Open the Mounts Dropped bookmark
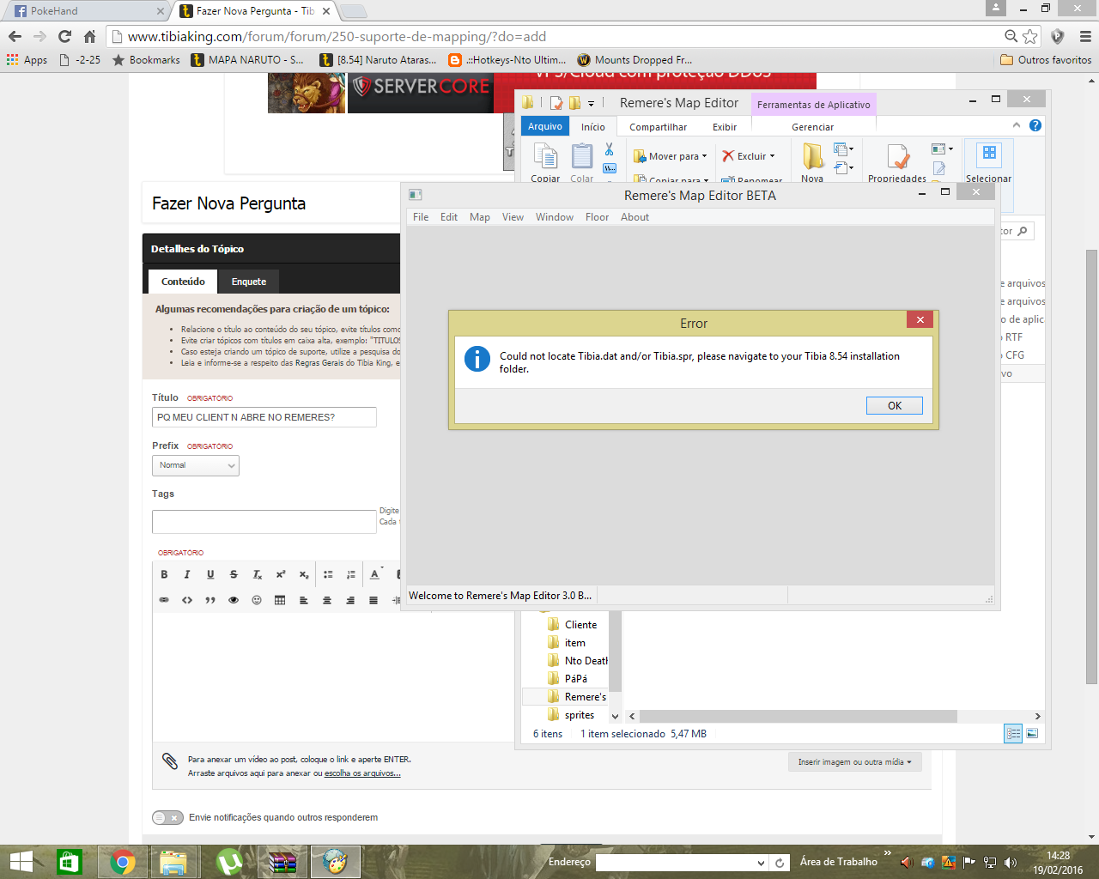The width and height of the screenshot is (1099, 879). pyautogui.click(x=635, y=60)
